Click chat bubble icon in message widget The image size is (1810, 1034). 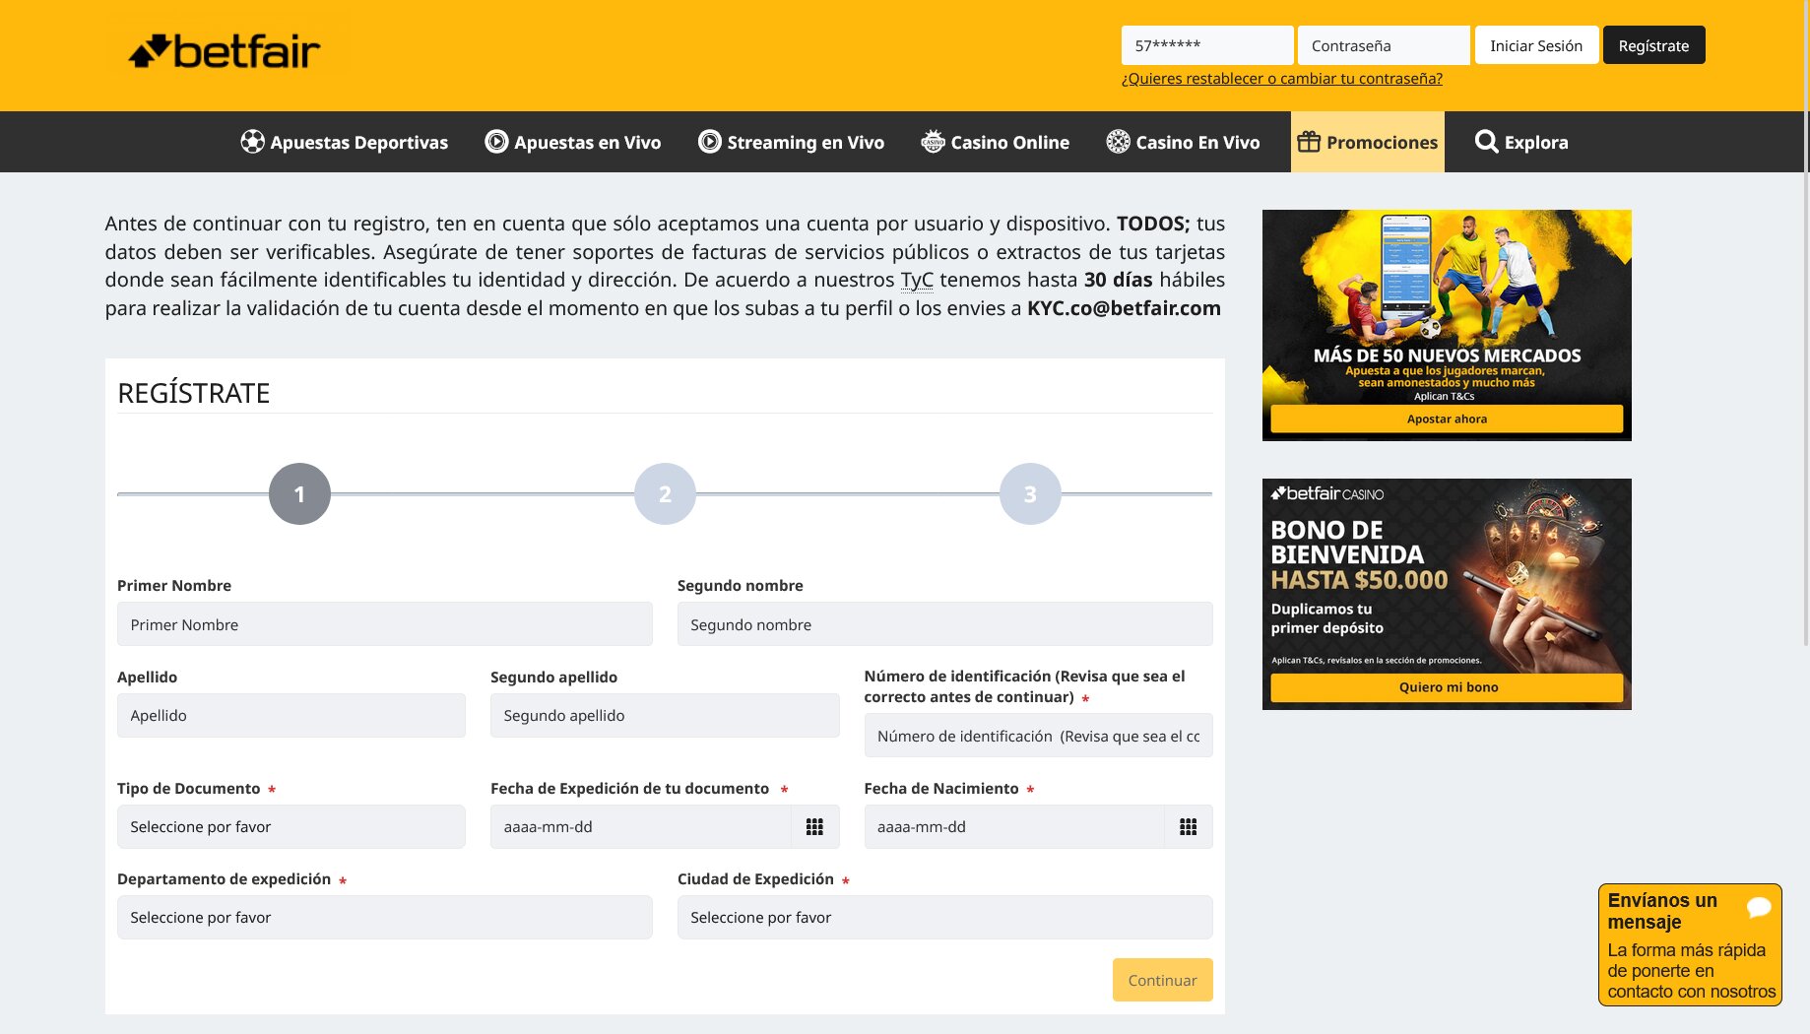(1759, 907)
